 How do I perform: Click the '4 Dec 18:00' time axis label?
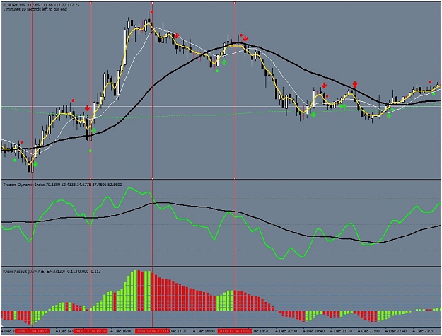pyautogui.click(x=204, y=331)
